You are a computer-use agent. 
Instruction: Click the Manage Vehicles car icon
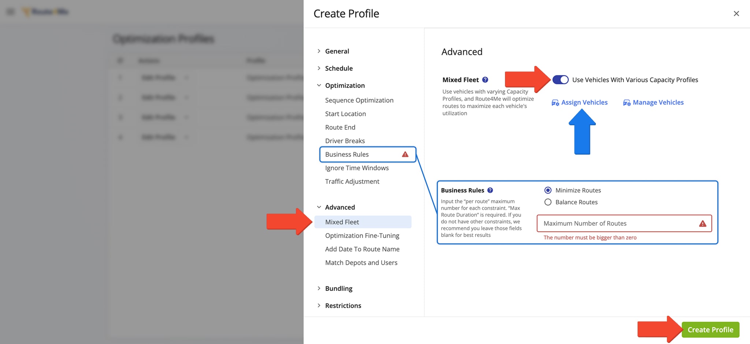(x=627, y=103)
